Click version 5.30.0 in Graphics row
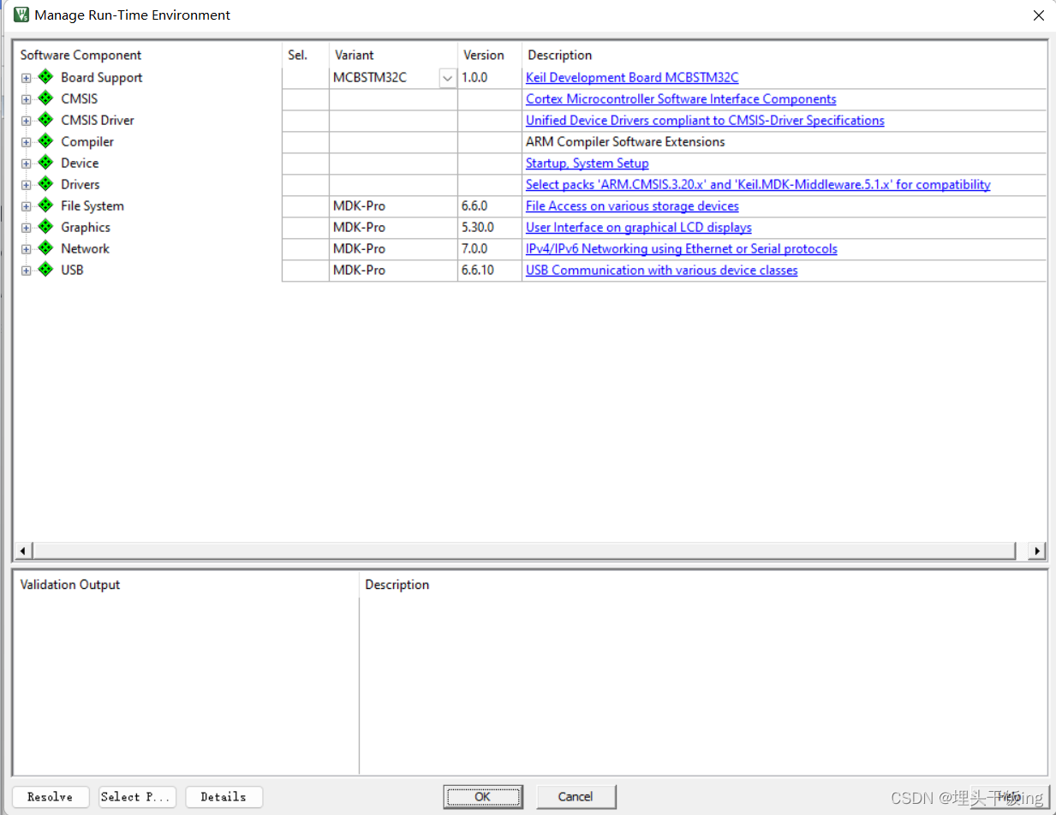 pos(478,227)
